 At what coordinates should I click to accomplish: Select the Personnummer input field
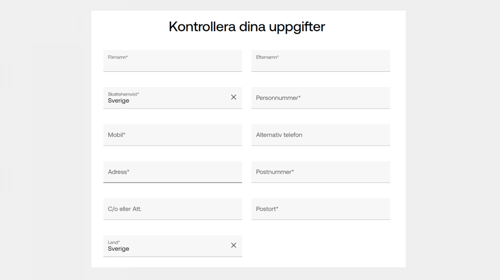click(320, 98)
